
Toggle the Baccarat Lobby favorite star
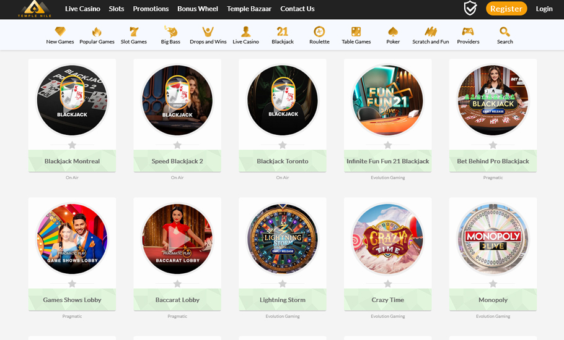pos(177,284)
